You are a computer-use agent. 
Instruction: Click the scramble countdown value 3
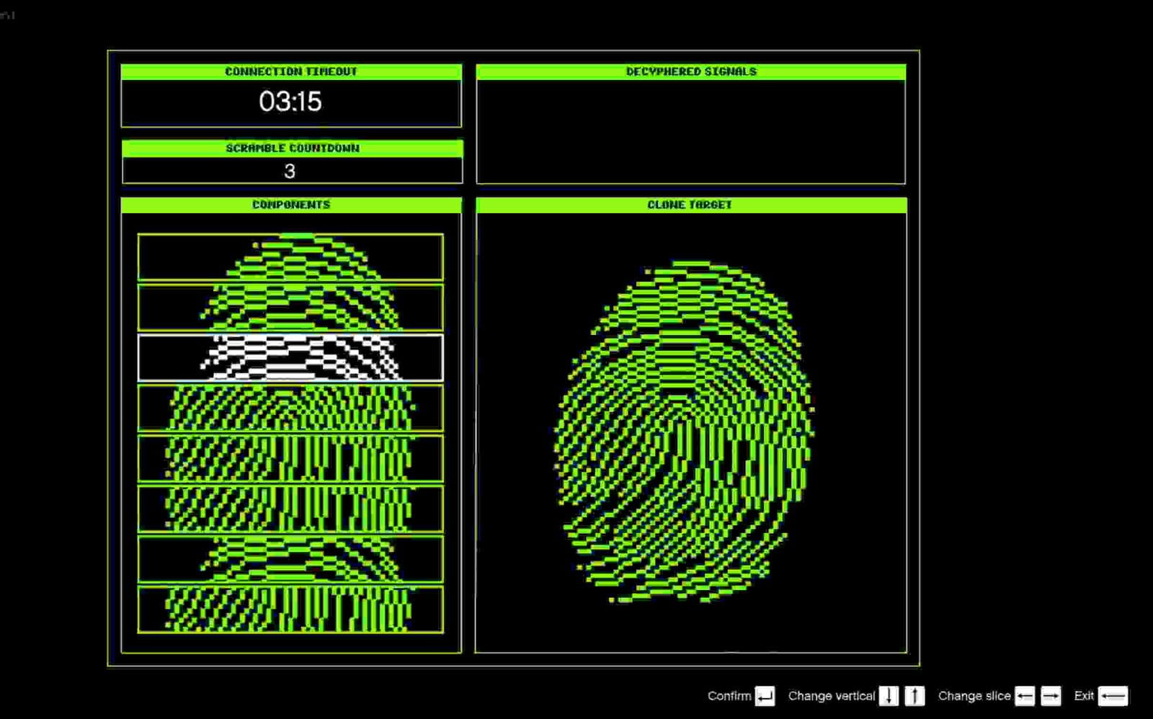point(290,171)
